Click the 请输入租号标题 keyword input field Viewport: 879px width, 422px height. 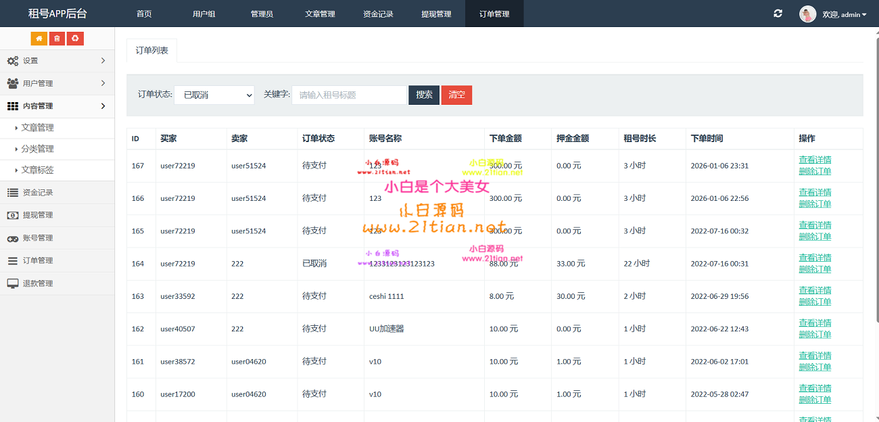(349, 95)
